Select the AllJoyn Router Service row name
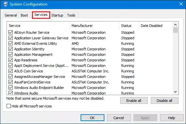 (x=32, y=32)
